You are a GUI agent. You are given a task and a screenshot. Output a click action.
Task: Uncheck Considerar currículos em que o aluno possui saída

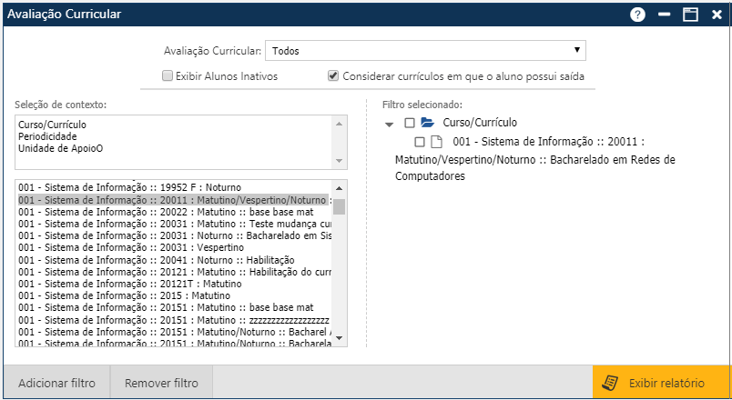333,76
